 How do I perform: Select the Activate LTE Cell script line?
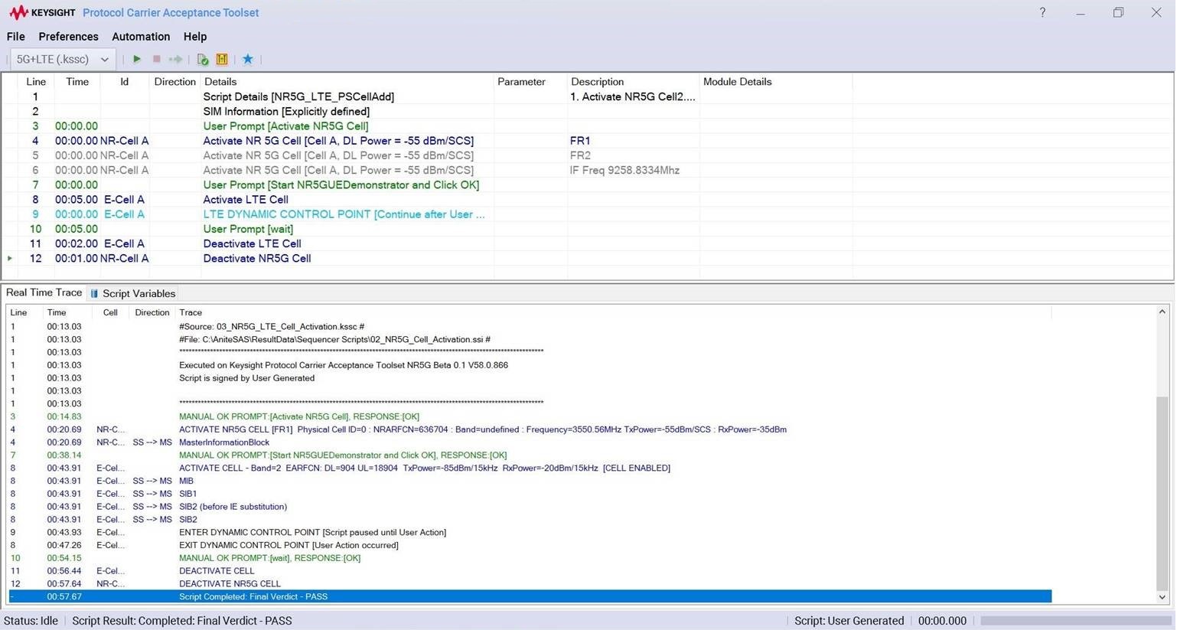(245, 200)
